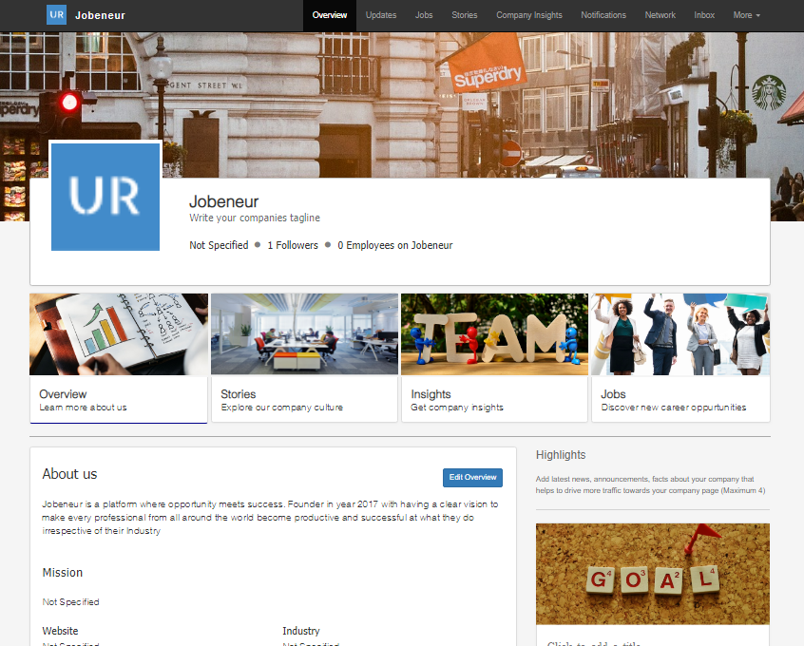
Task: Click the About us description paragraph
Action: 270,518
